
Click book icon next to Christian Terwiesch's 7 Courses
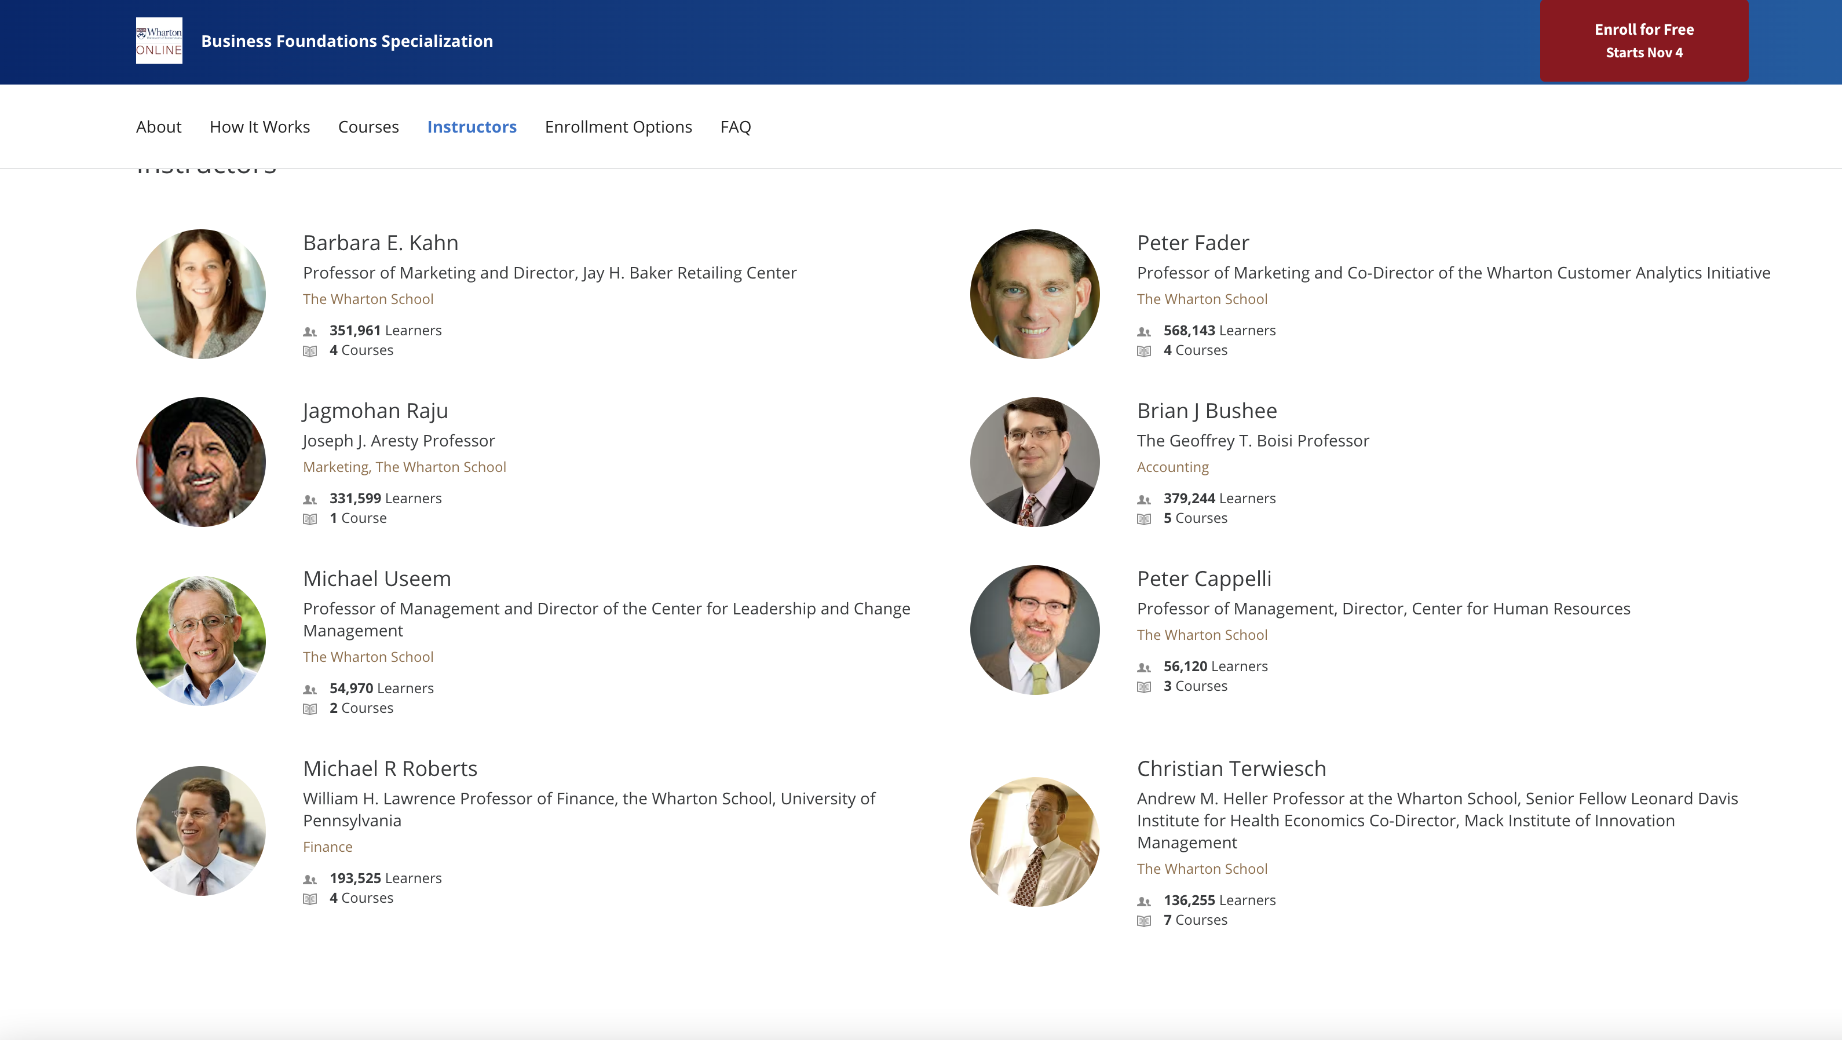click(x=1144, y=921)
